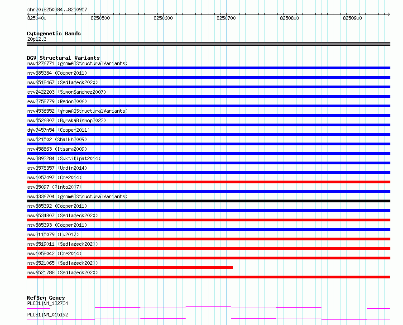Click the magenta PLCB1 NM_182734 transcript line
Viewport: 403px width, 325px height.
click(208, 307)
